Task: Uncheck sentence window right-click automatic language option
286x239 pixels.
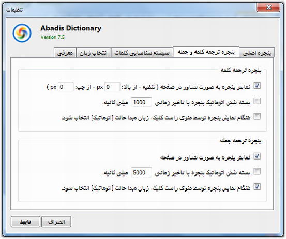Action: pos(257,187)
